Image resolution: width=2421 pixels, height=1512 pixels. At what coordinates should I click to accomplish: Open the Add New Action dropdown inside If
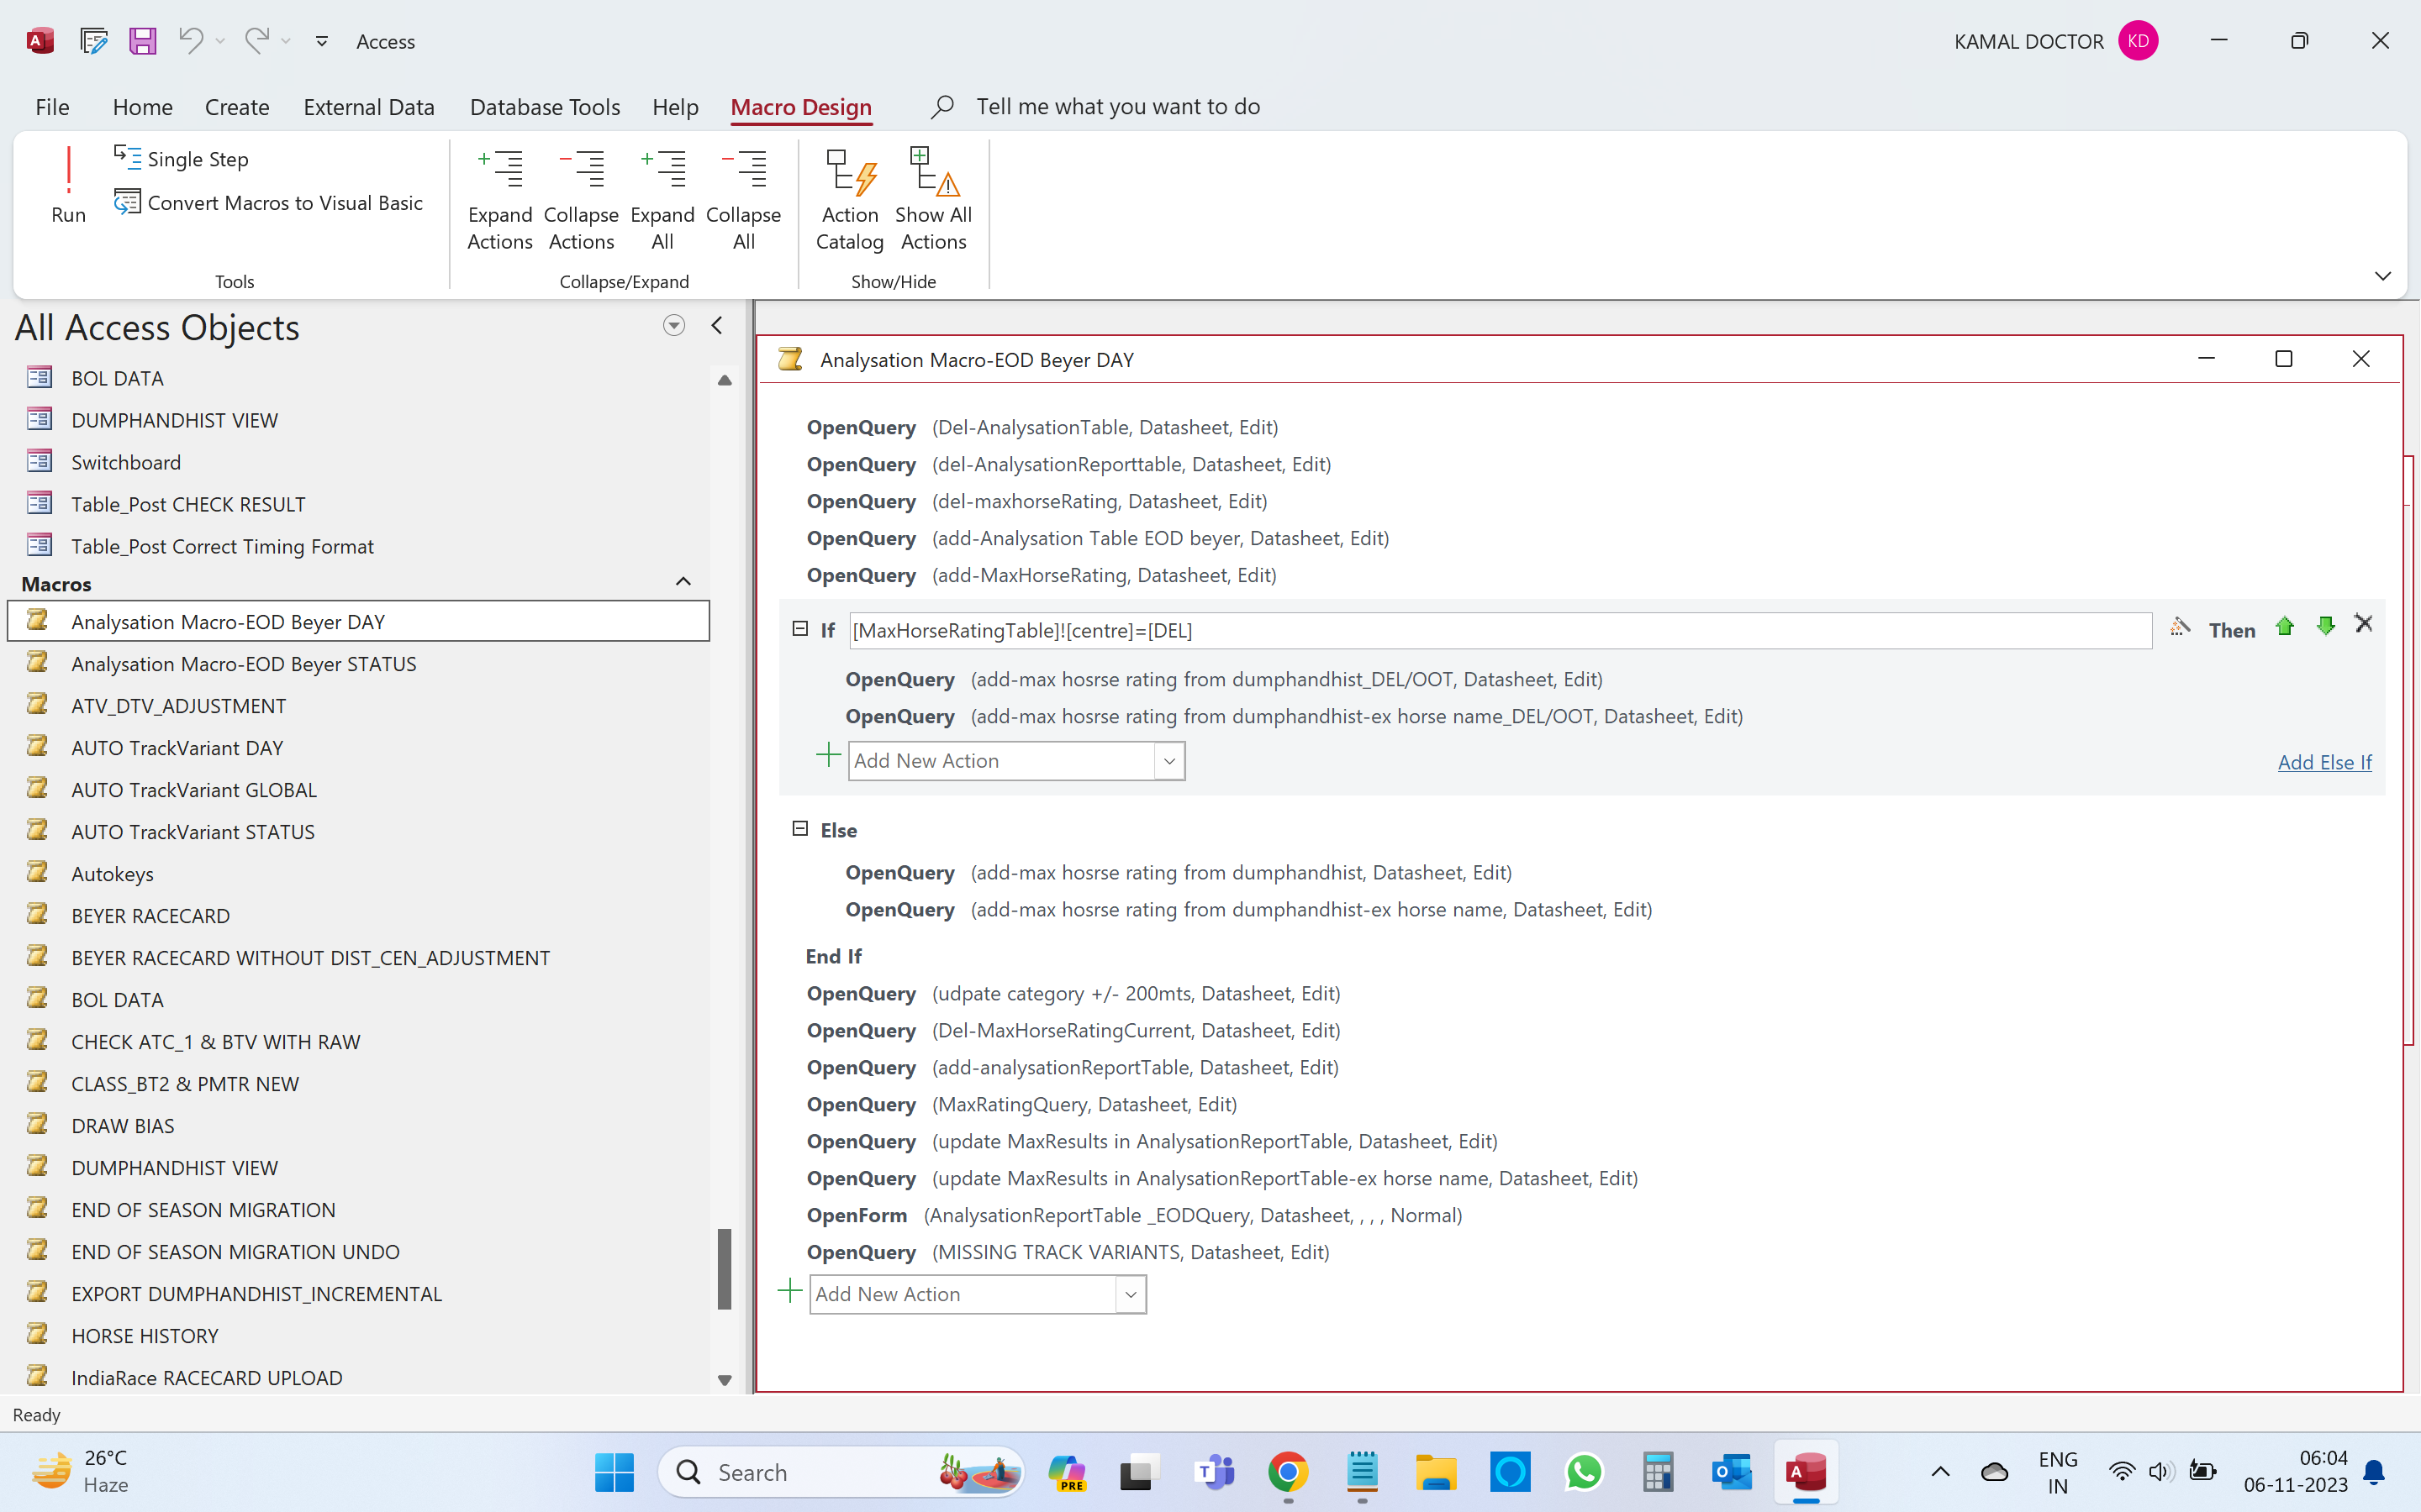tap(1168, 762)
